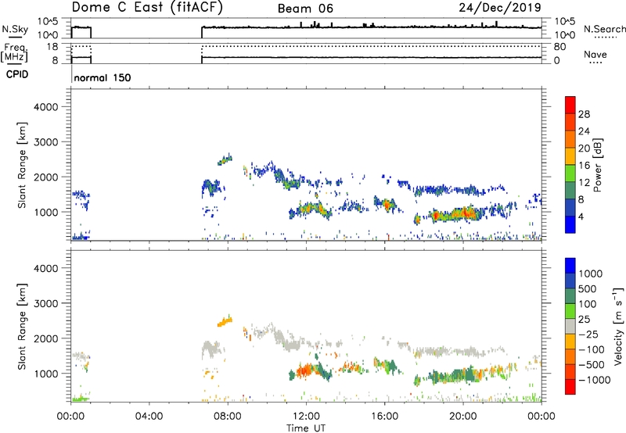Click the "Time UT" axis title
The width and height of the screenshot is (626, 433).
coord(306,428)
